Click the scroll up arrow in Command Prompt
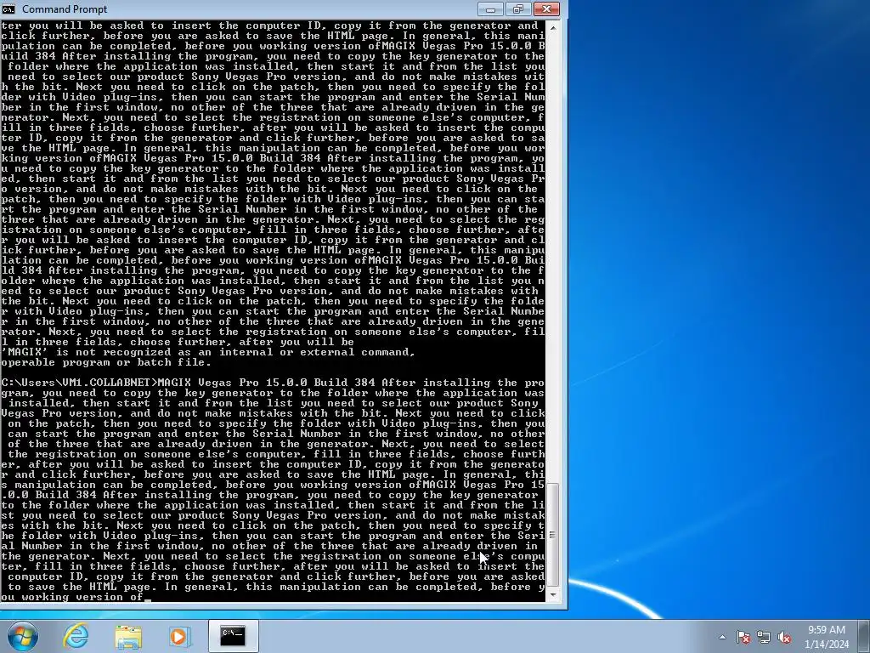The image size is (870, 653). point(552,27)
